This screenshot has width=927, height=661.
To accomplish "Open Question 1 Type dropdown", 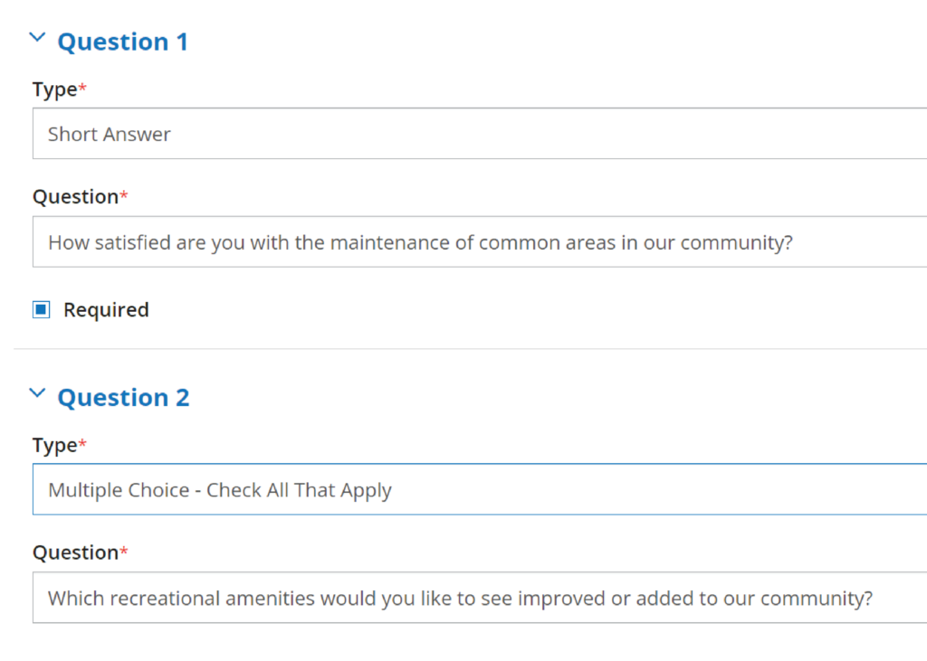I will click(480, 134).
